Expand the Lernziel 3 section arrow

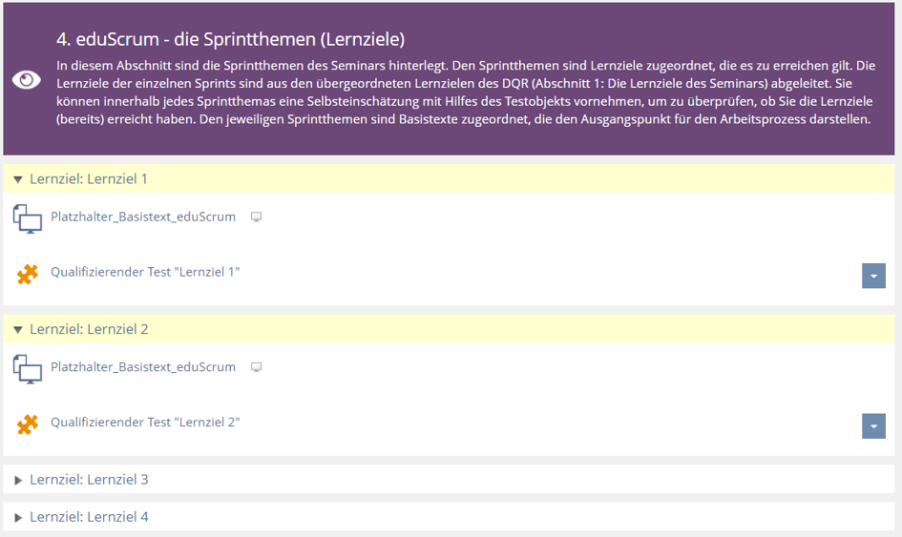coord(17,480)
